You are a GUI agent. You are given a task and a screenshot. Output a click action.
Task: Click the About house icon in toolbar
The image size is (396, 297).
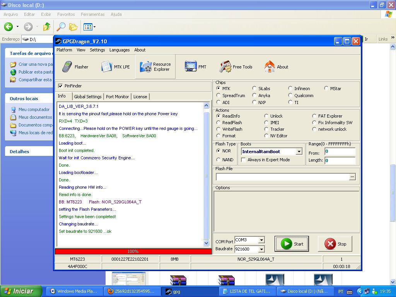coord(270,67)
